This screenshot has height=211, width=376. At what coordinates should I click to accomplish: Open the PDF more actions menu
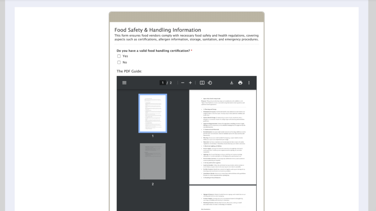click(249, 83)
